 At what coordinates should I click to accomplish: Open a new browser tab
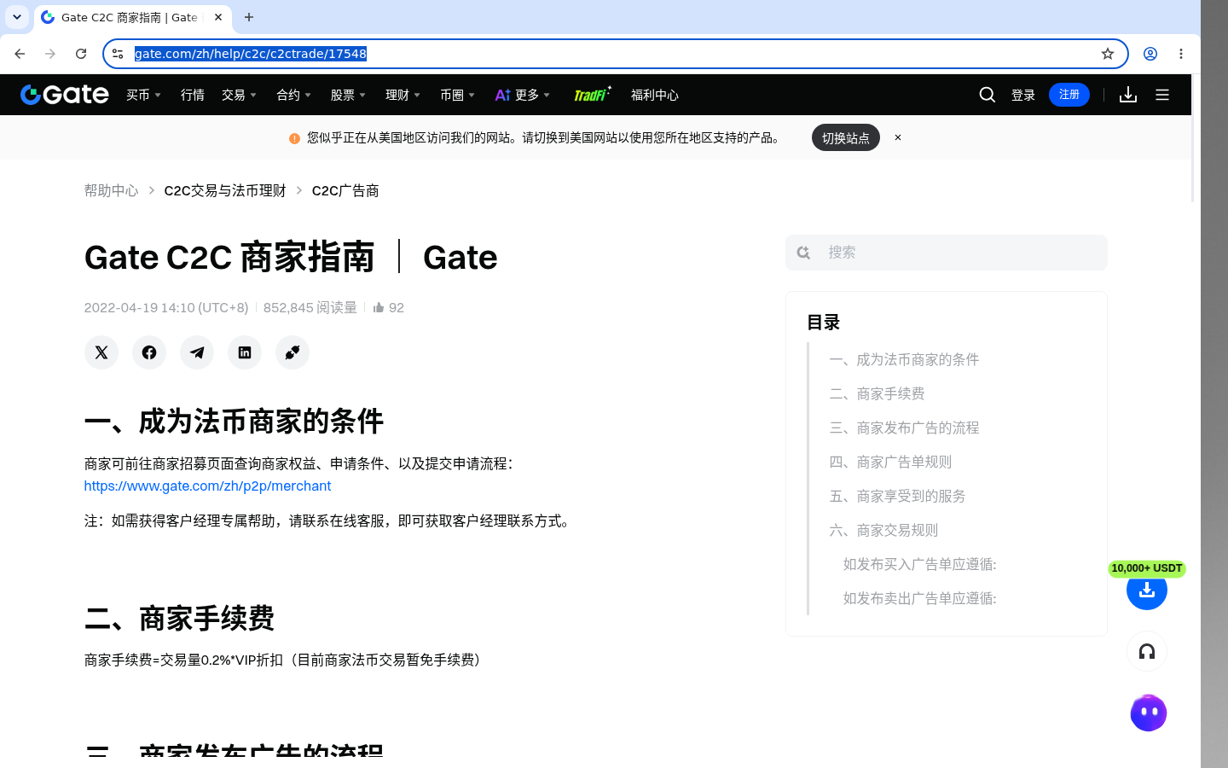(x=249, y=17)
